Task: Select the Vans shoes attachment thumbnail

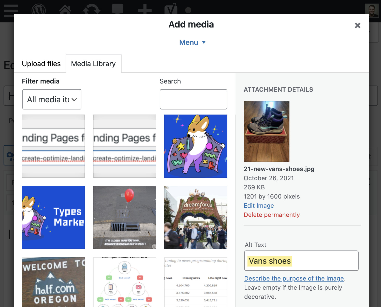Action: (x=267, y=131)
